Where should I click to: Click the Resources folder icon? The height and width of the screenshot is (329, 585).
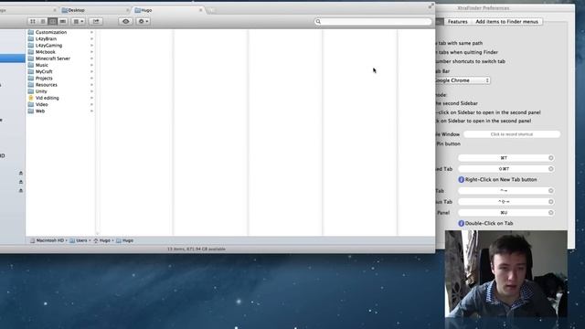point(31,85)
